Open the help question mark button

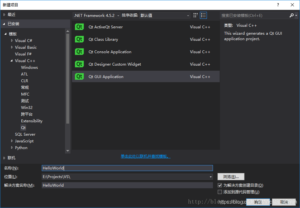click(278, 5)
